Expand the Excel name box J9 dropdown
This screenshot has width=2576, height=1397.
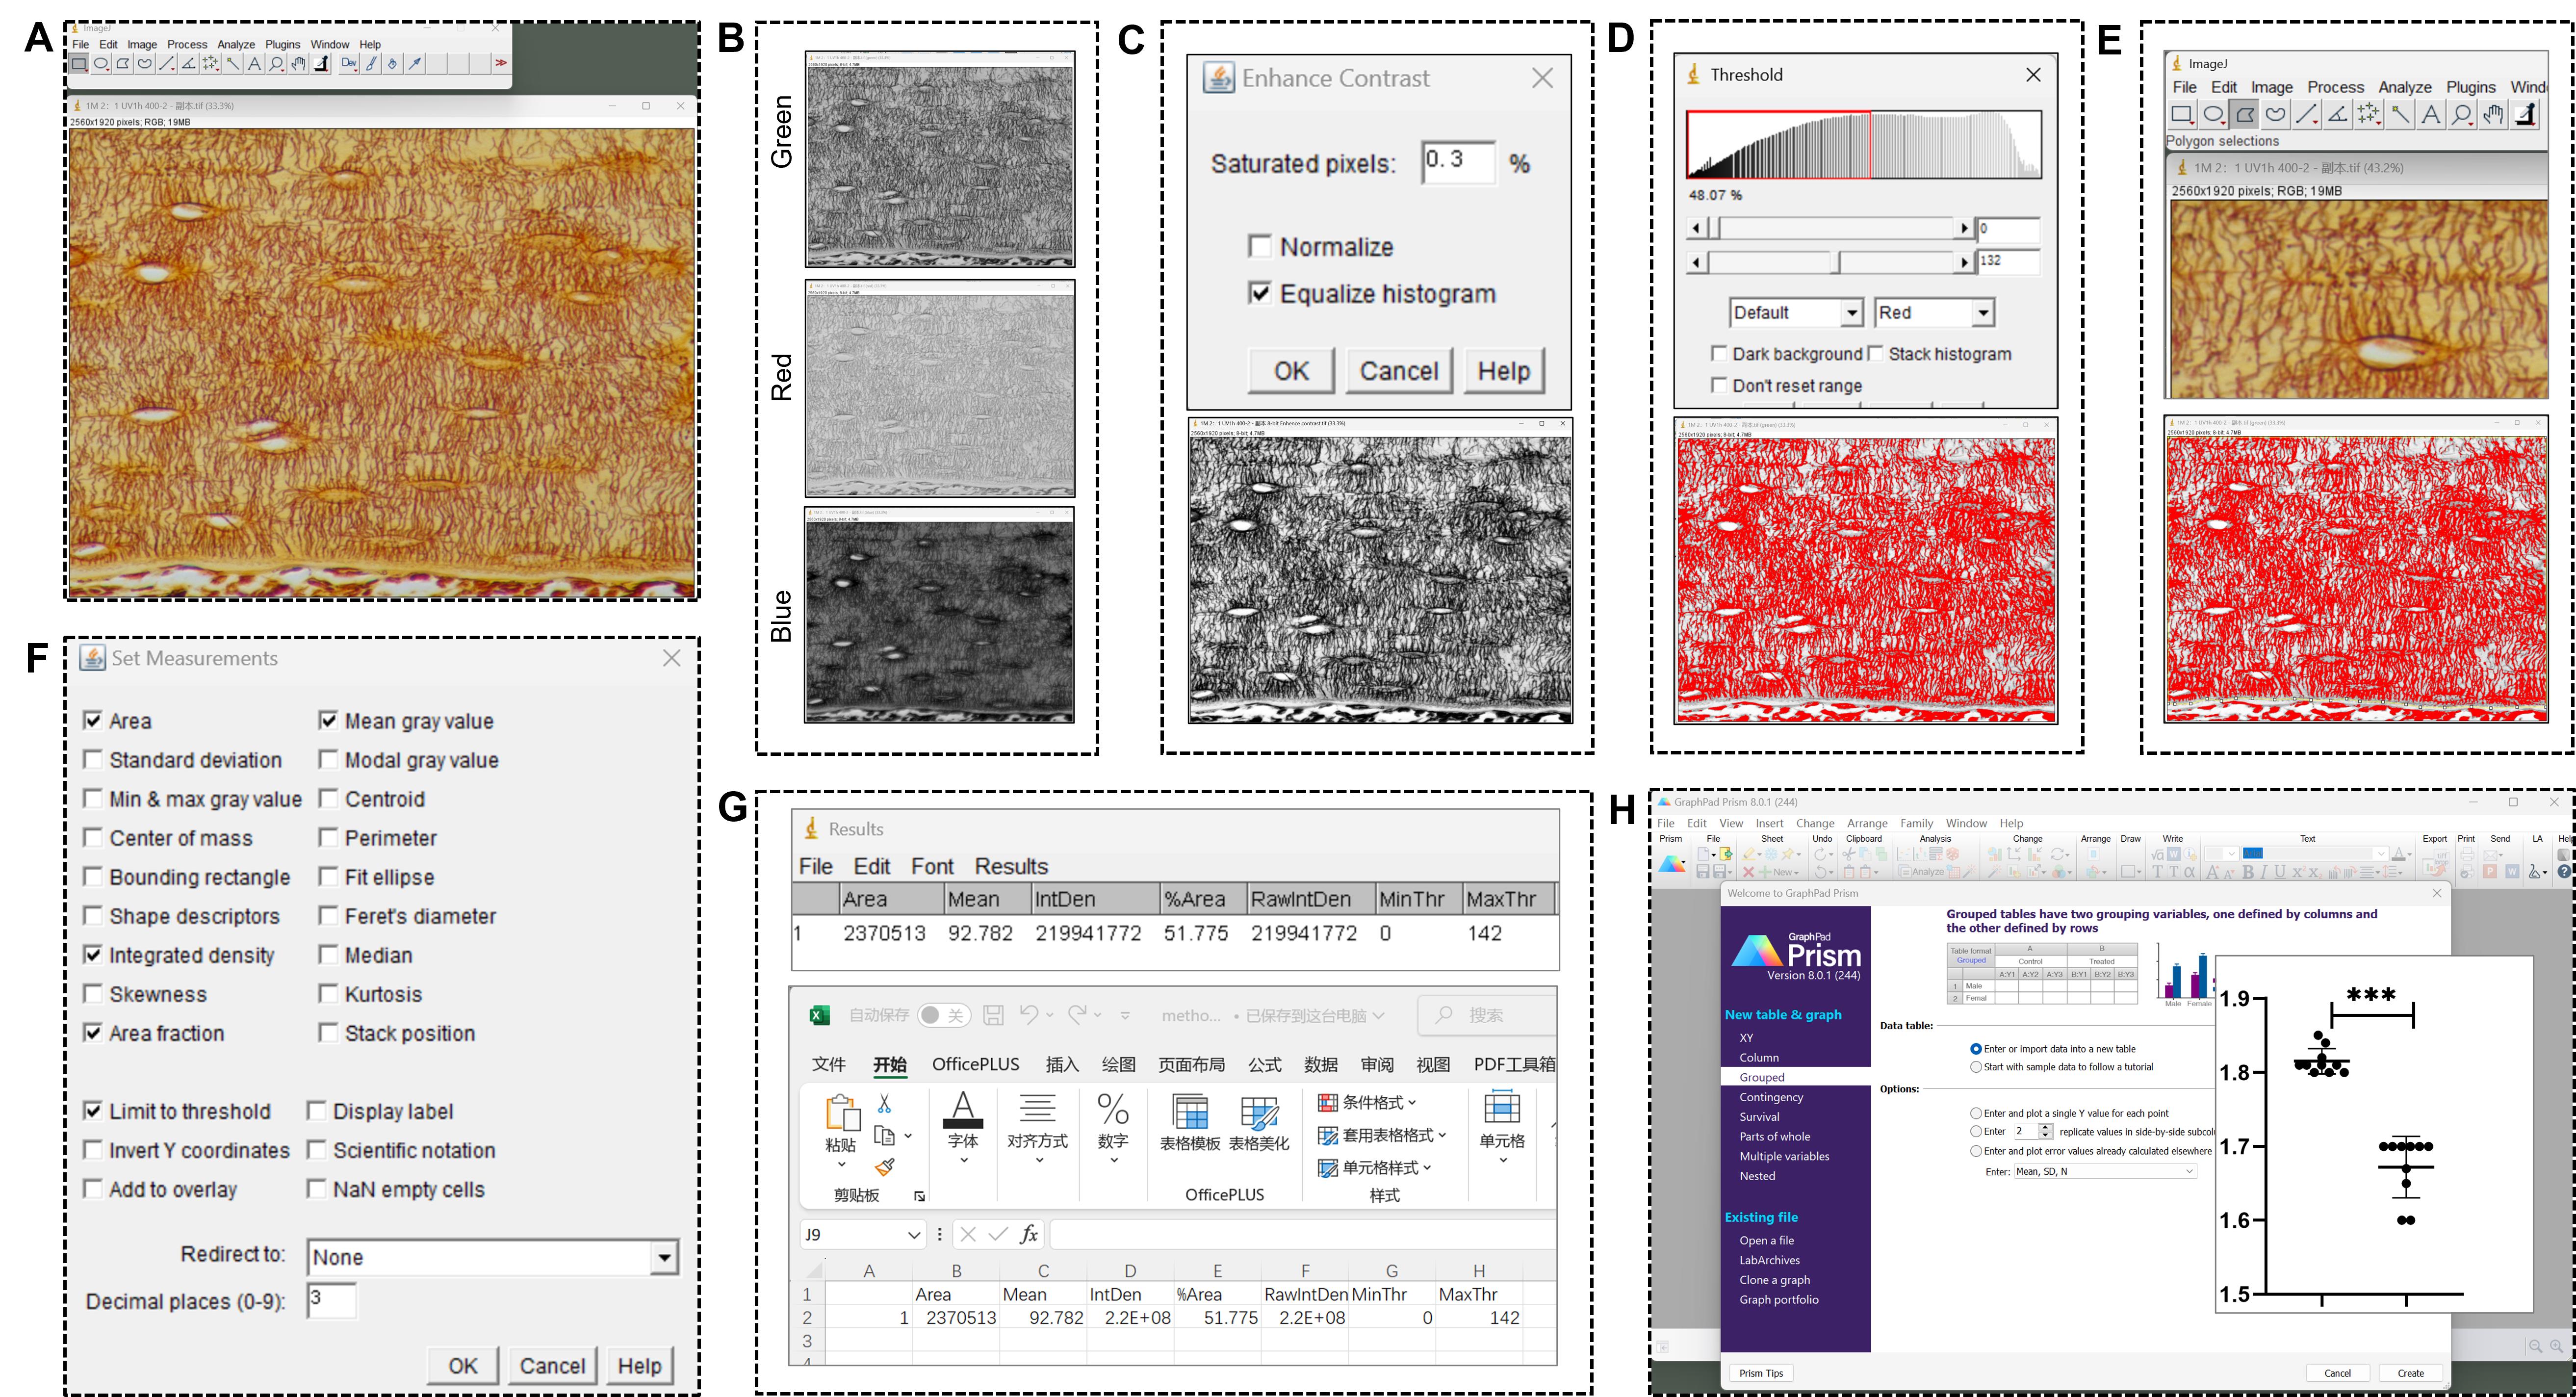913,1235
